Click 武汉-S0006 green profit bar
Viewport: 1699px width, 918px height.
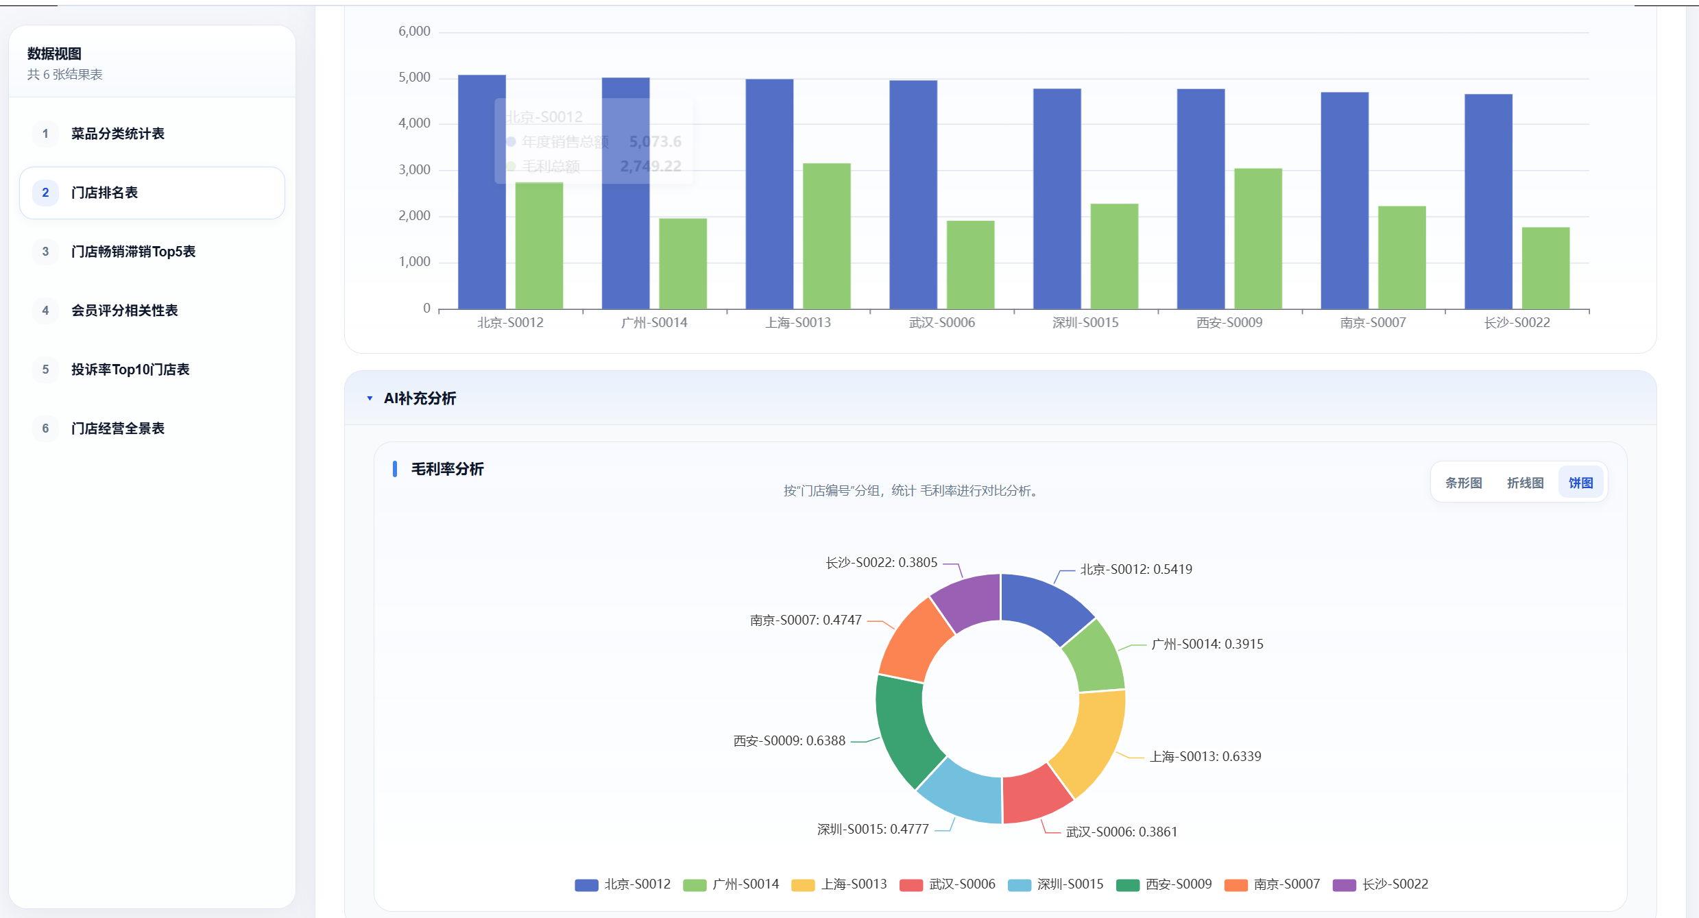click(971, 265)
